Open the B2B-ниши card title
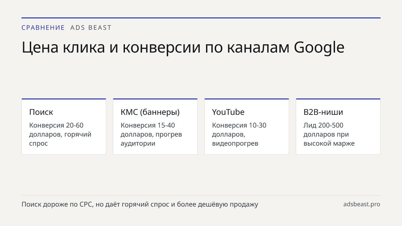The image size is (402, 226). [x=323, y=112]
